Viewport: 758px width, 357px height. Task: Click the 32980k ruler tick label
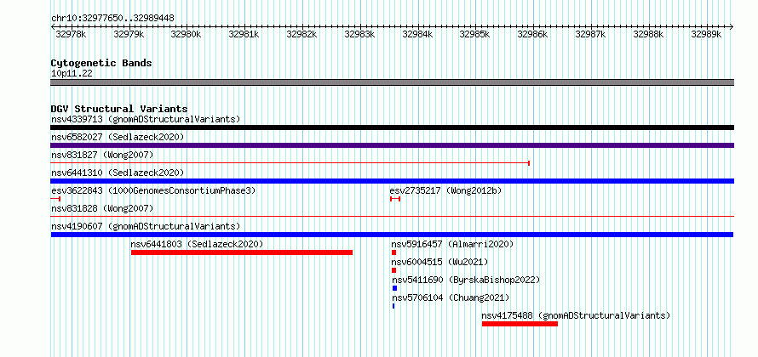(x=187, y=34)
